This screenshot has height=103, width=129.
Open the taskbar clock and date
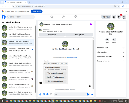point(120,101)
